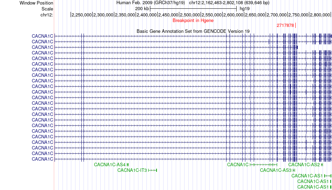Click the bottommost blue CACNA1C transcript label

tap(42, 159)
